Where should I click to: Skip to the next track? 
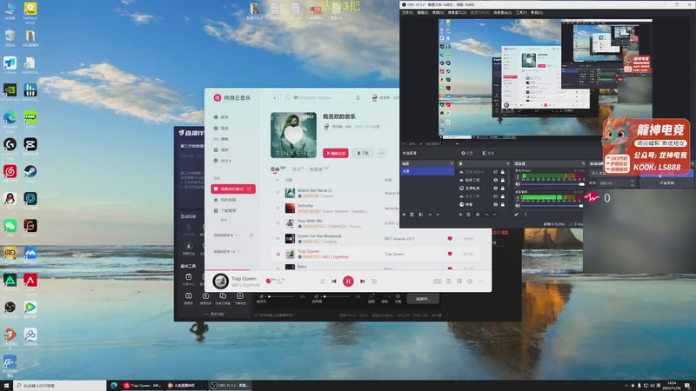[x=362, y=281]
